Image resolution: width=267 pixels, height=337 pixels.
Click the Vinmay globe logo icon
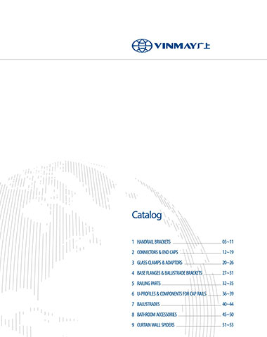(142, 46)
